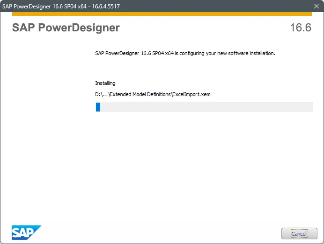Image resolution: width=324 pixels, height=244 pixels.
Task: Click the configuring software installation message
Action: pos(185,53)
